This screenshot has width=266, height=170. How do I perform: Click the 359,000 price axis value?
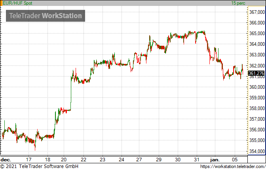pyautogui.click(x=257, y=98)
